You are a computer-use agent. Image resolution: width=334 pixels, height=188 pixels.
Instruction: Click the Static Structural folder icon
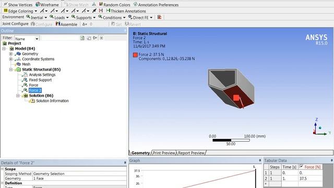click(x=18, y=69)
